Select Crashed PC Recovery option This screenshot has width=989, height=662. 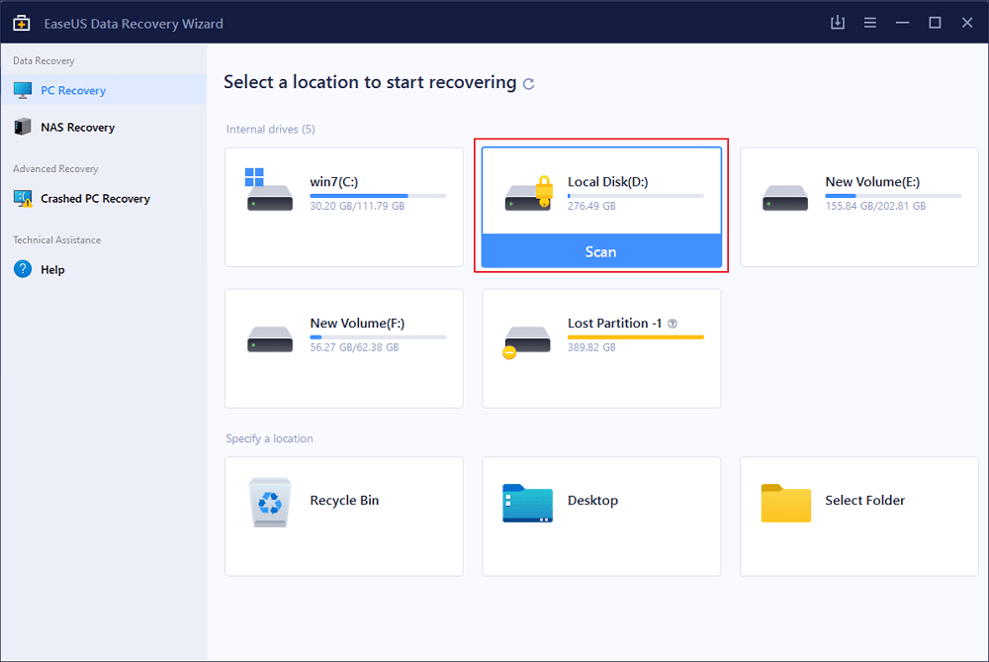click(x=95, y=199)
